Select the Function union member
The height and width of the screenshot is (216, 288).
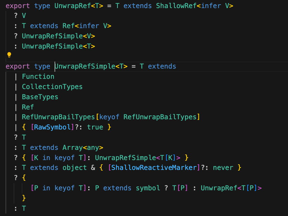pos(38,76)
